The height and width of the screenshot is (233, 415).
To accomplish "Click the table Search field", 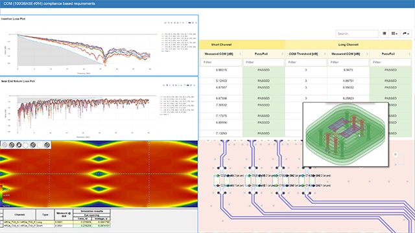I will point(357,34).
